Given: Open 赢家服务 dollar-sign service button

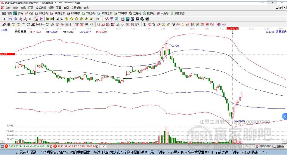Looking at the screenshot, I should point(177,13).
